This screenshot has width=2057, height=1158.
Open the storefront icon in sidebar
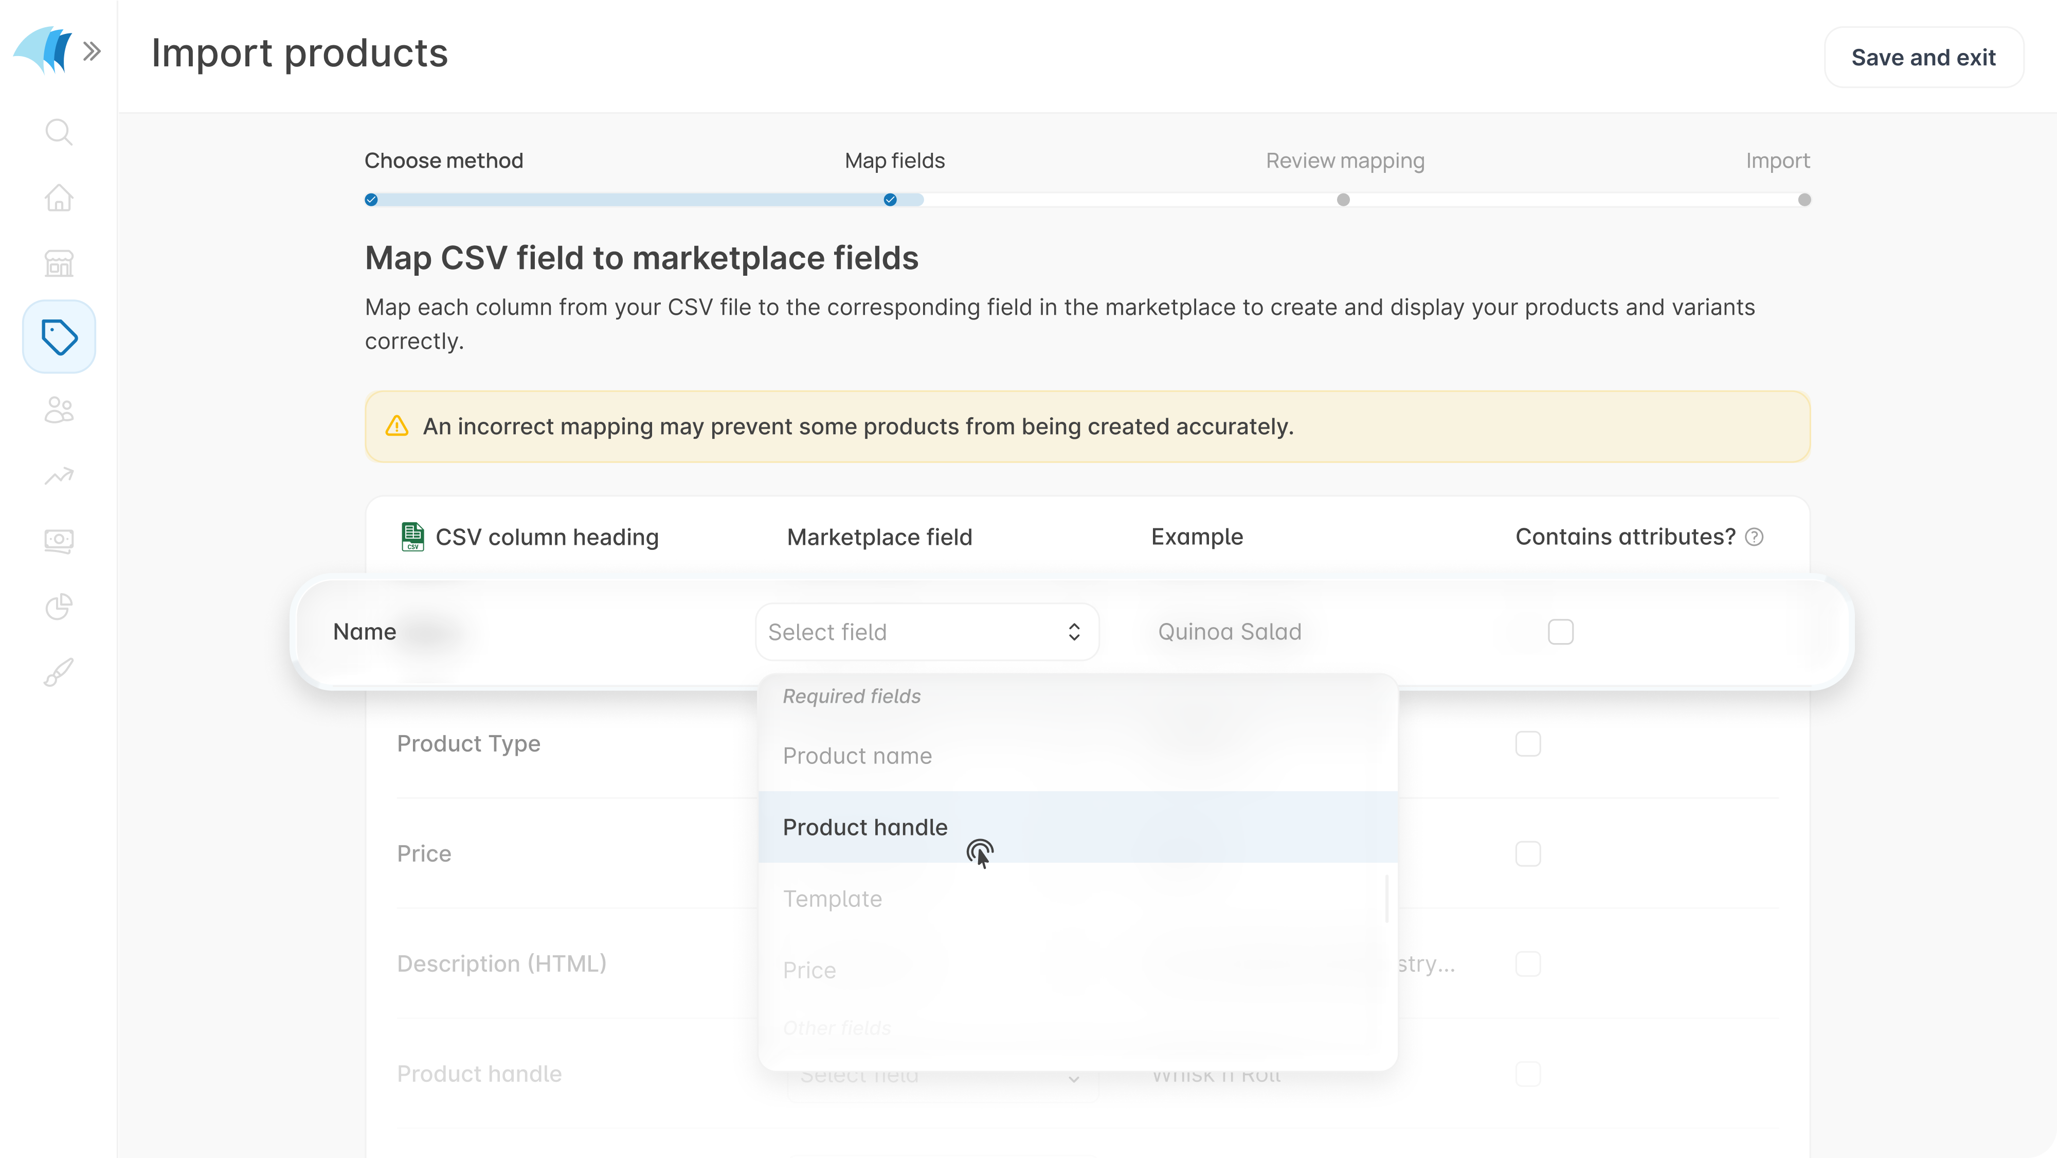pyautogui.click(x=58, y=263)
